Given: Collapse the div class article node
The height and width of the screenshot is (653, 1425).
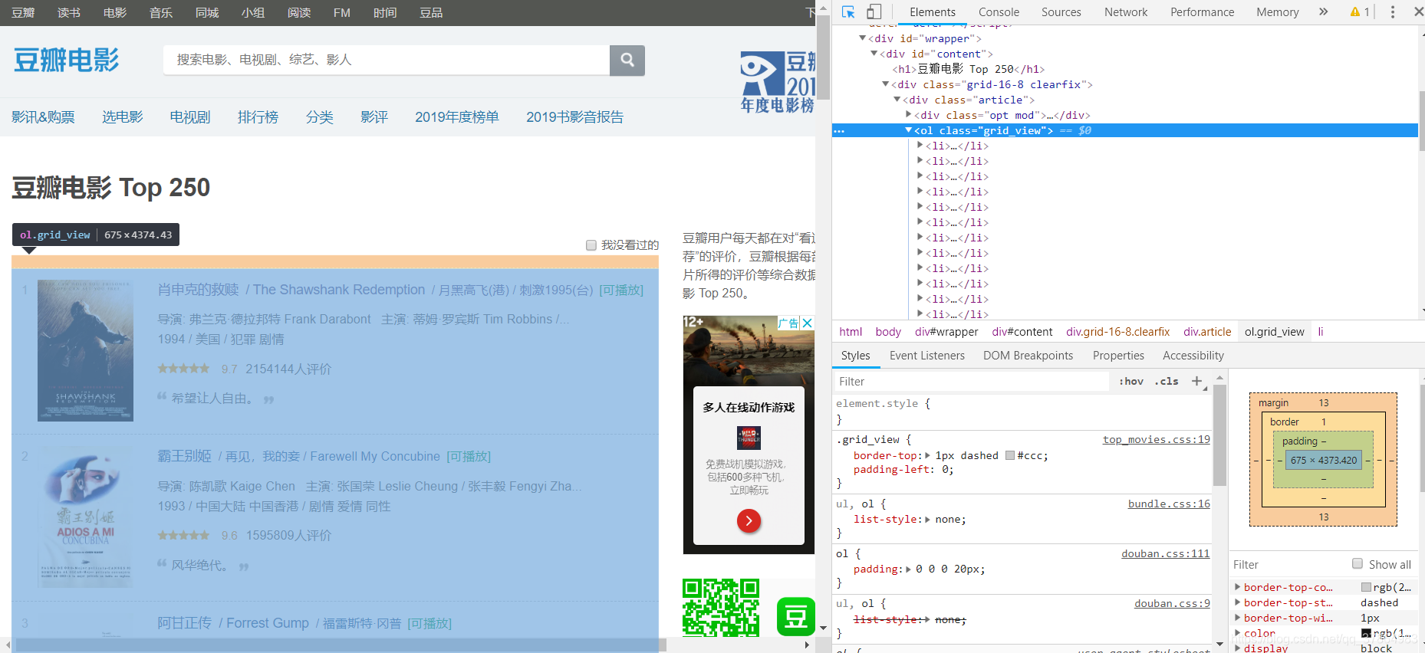Looking at the screenshot, I should 897,100.
